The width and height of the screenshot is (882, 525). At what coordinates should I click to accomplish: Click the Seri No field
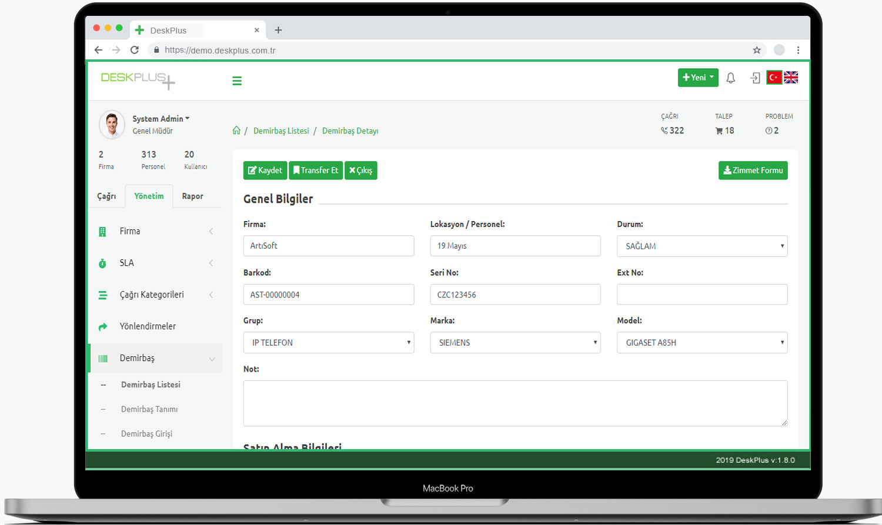515,295
